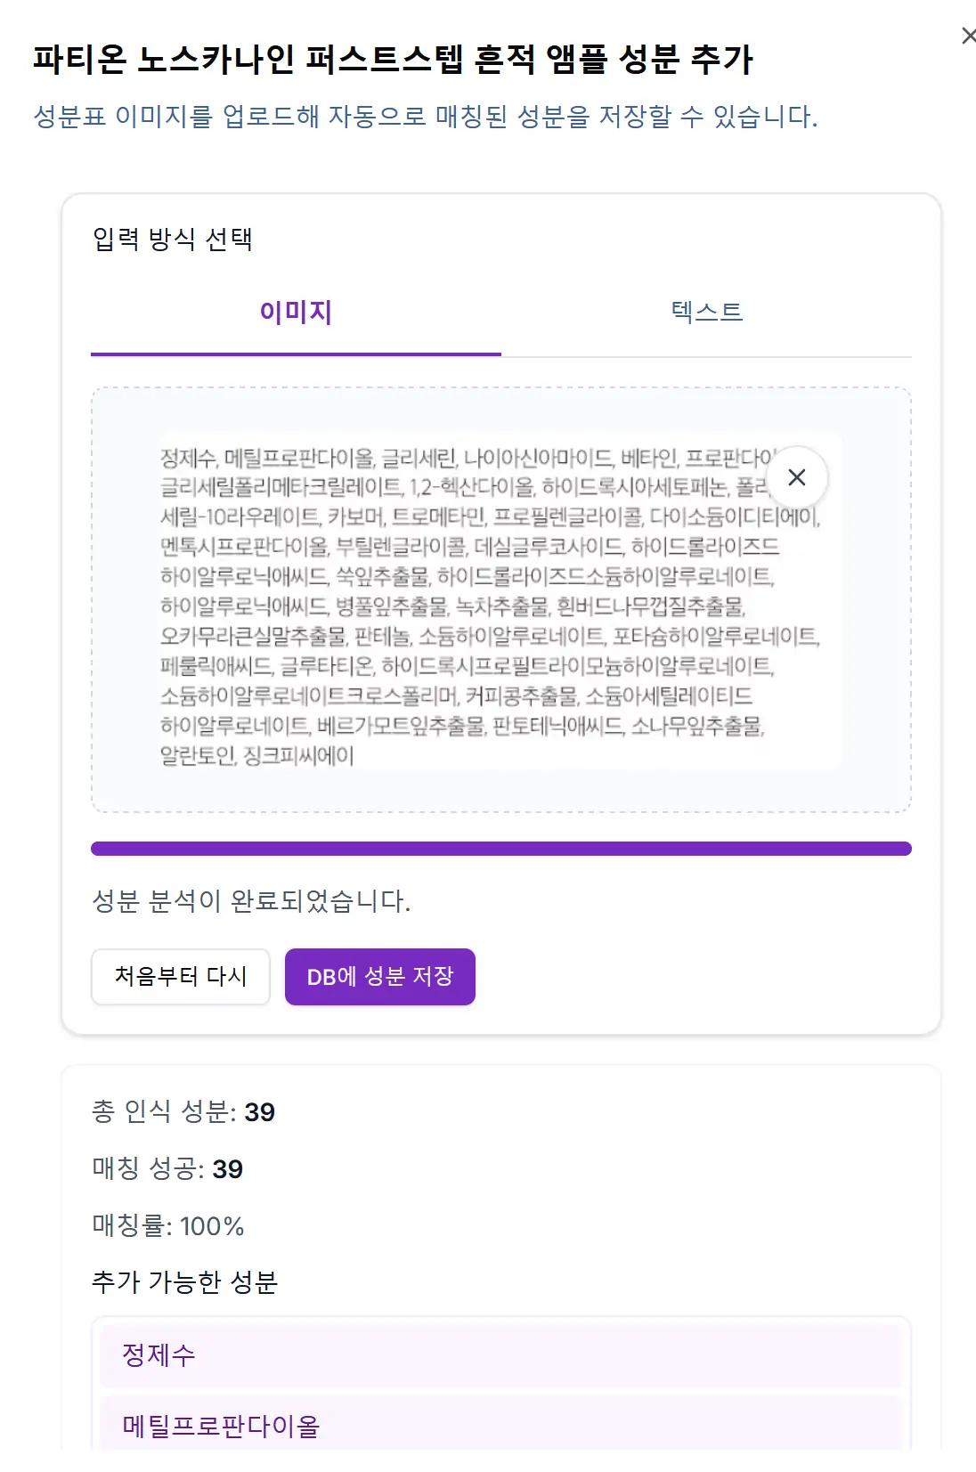976x1472 pixels.
Task: Click the 성분 분석이 완료되었습니다 status message
Action: [252, 899]
